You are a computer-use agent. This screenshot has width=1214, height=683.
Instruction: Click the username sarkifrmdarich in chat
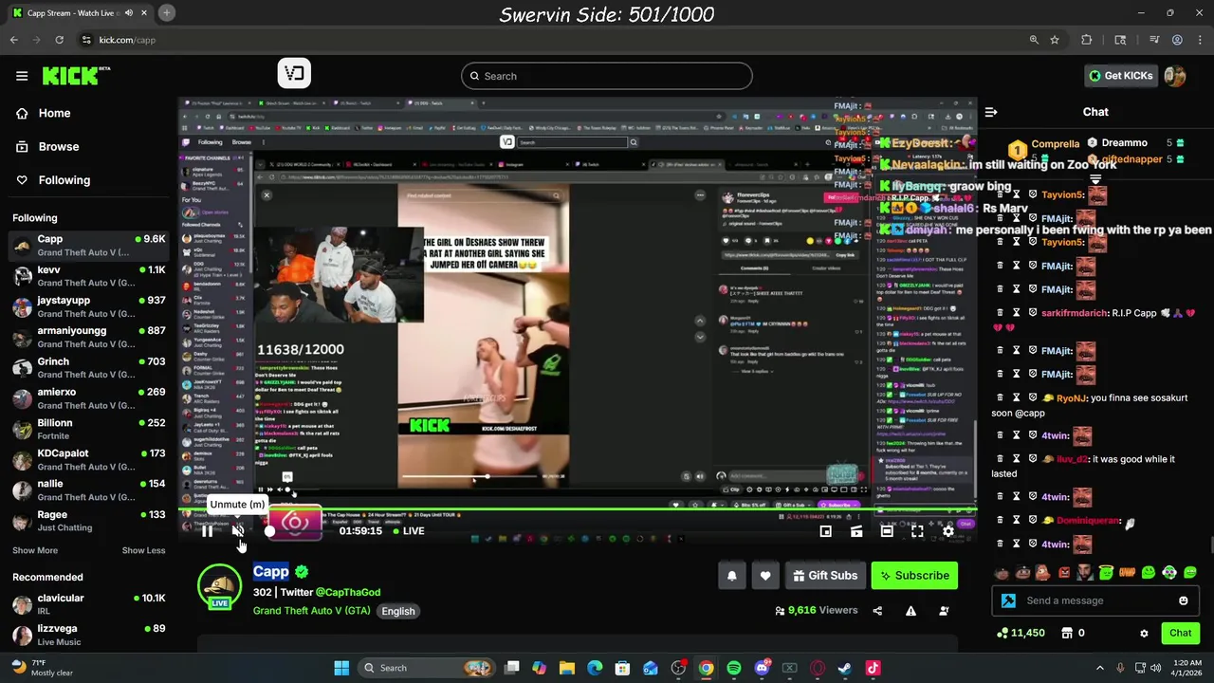point(1075,313)
